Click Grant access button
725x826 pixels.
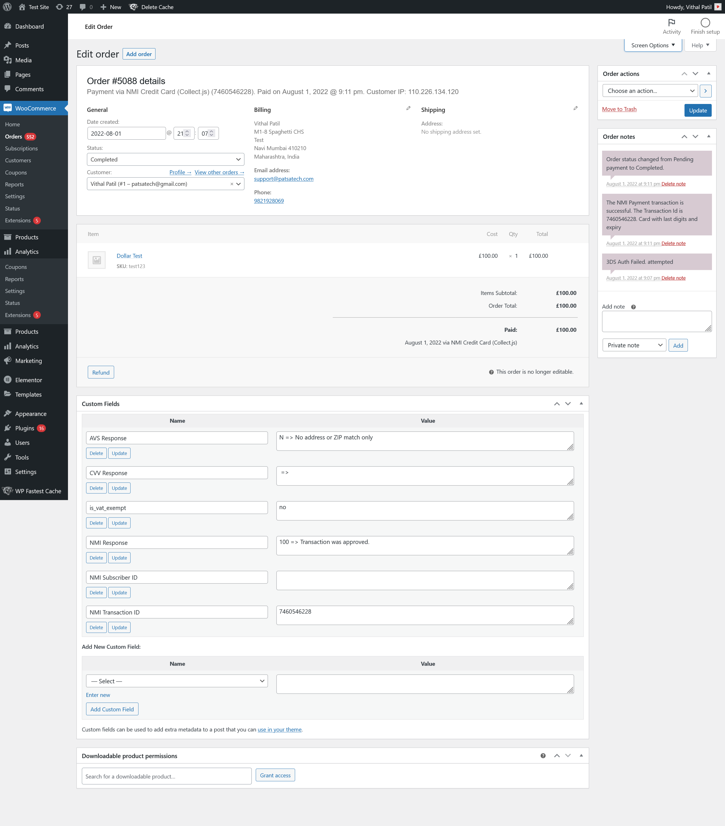[275, 775]
